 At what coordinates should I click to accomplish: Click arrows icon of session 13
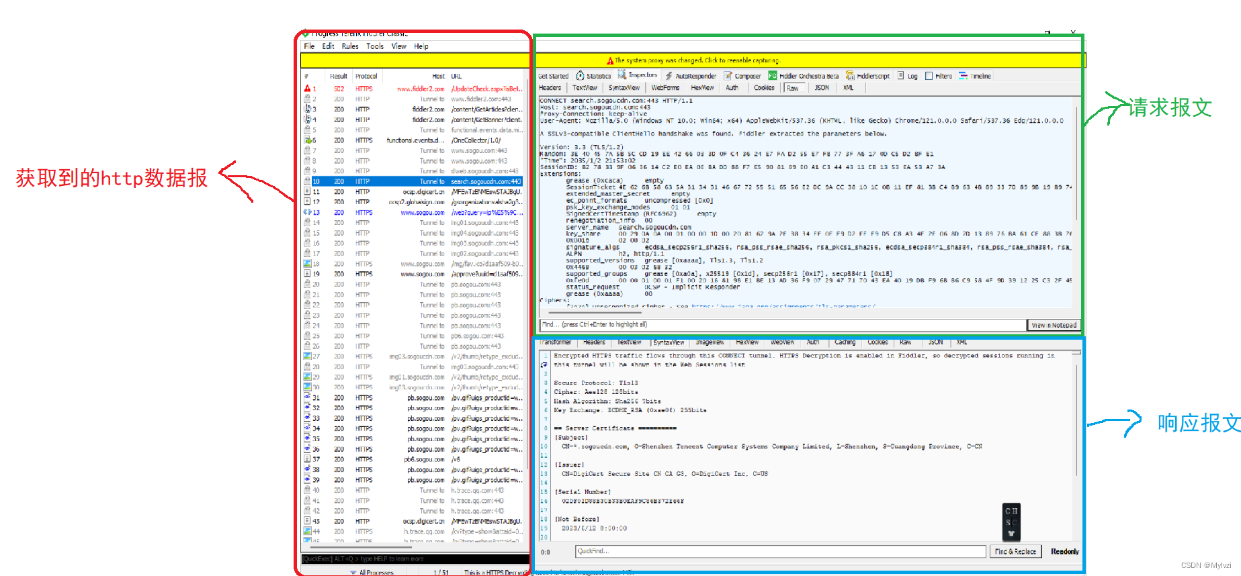tap(308, 212)
